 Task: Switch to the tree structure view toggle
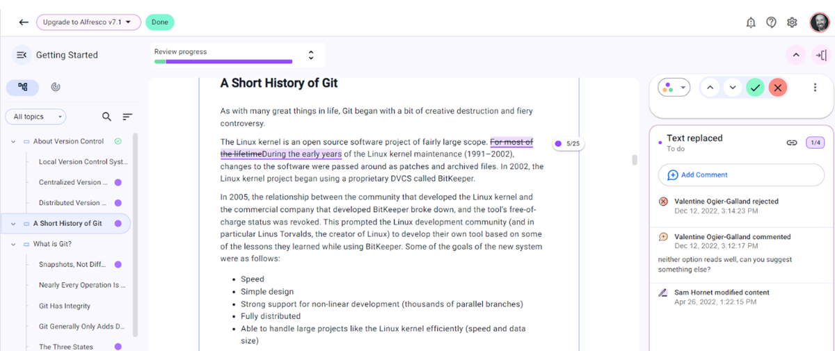23,87
